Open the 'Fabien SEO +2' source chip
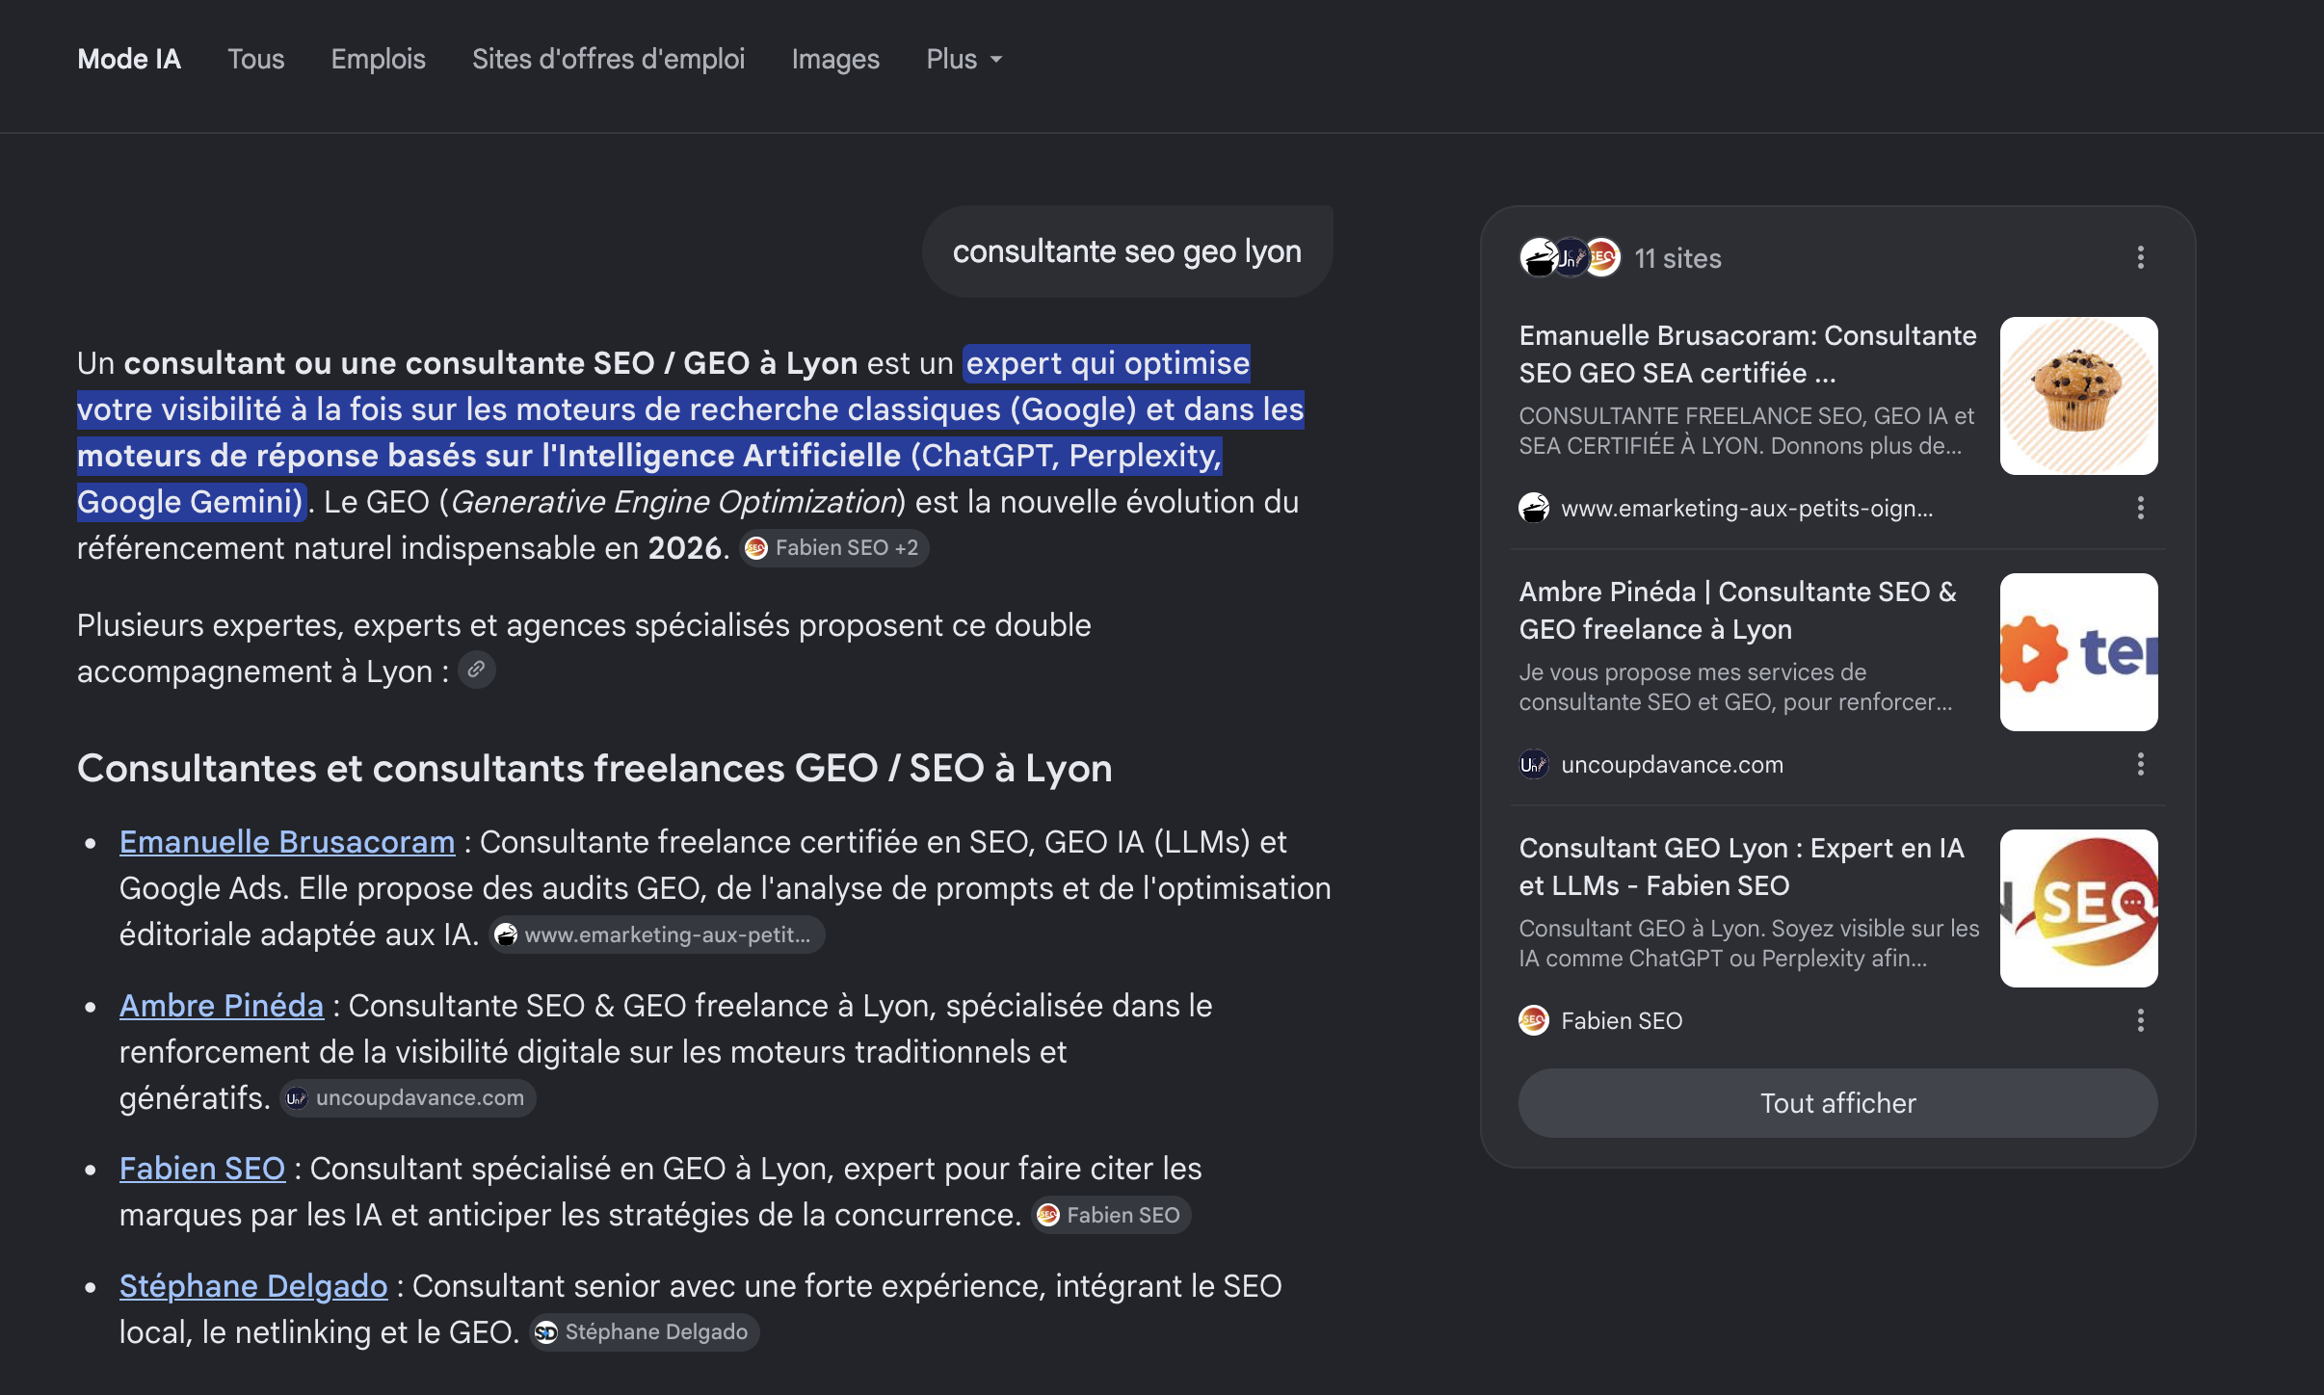2324x1395 pixels. [833, 548]
